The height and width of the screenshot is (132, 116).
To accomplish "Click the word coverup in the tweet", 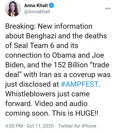I will click(82, 75).
